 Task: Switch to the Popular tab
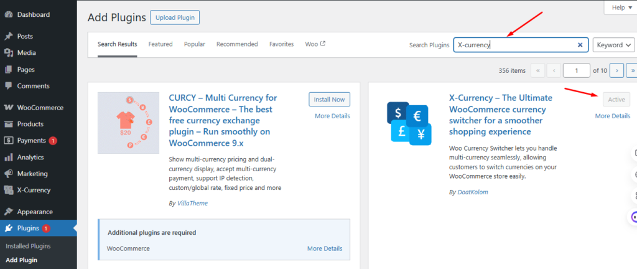coord(195,44)
